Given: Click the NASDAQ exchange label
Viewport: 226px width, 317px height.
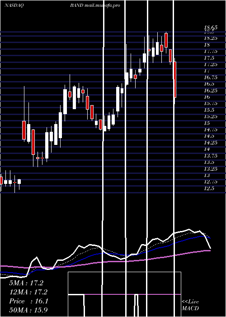Looking at the screenshot, I should 14,5.
